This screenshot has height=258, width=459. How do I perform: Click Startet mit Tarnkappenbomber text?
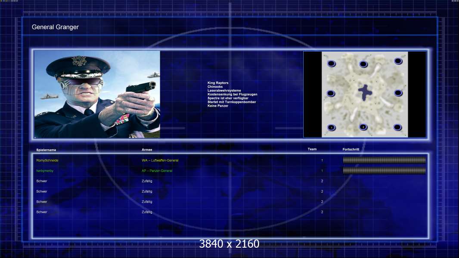pyautogui.click(x=232, y=102)
